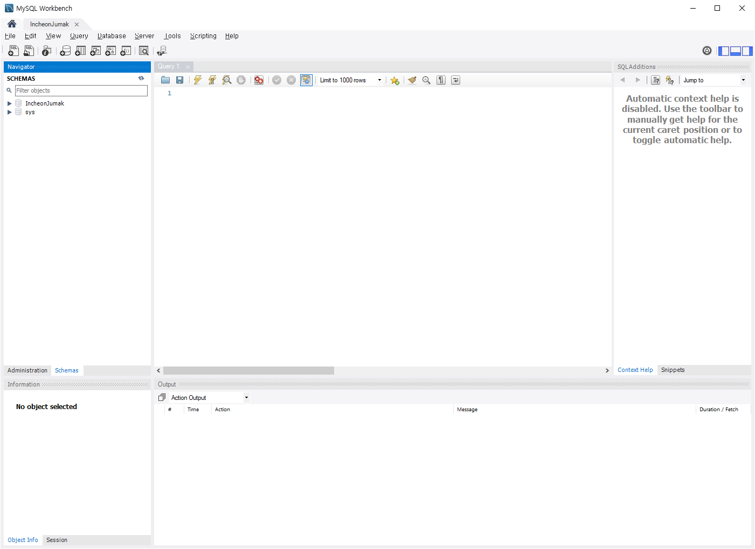755x549 pixels.
Task: Rollback the current transaction
Action: click(x=292, y=80)
